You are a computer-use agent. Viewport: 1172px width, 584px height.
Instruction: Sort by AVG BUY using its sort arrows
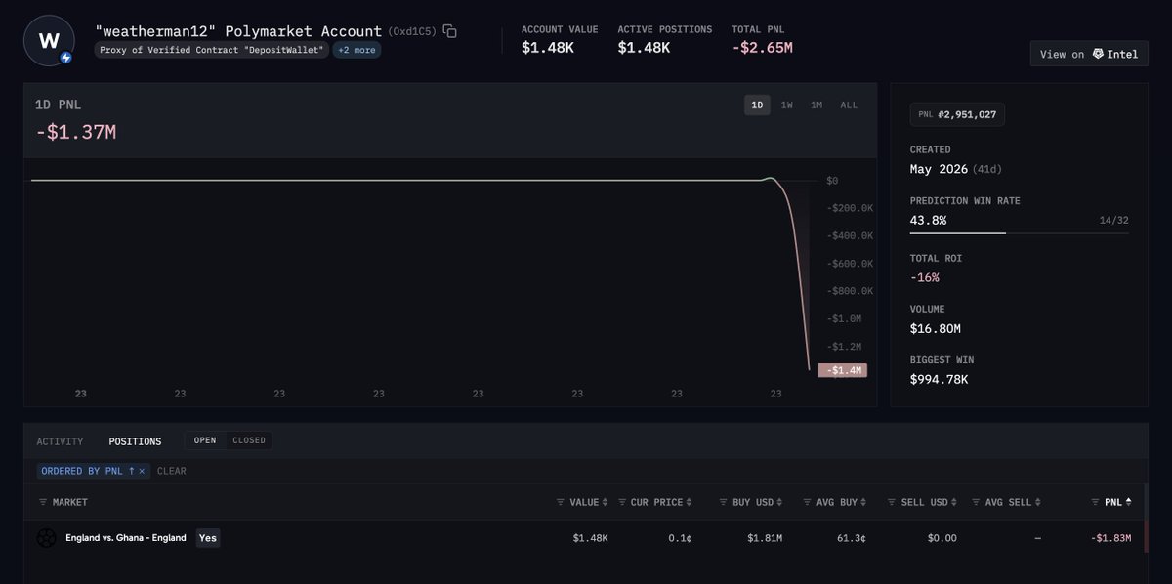864,502
